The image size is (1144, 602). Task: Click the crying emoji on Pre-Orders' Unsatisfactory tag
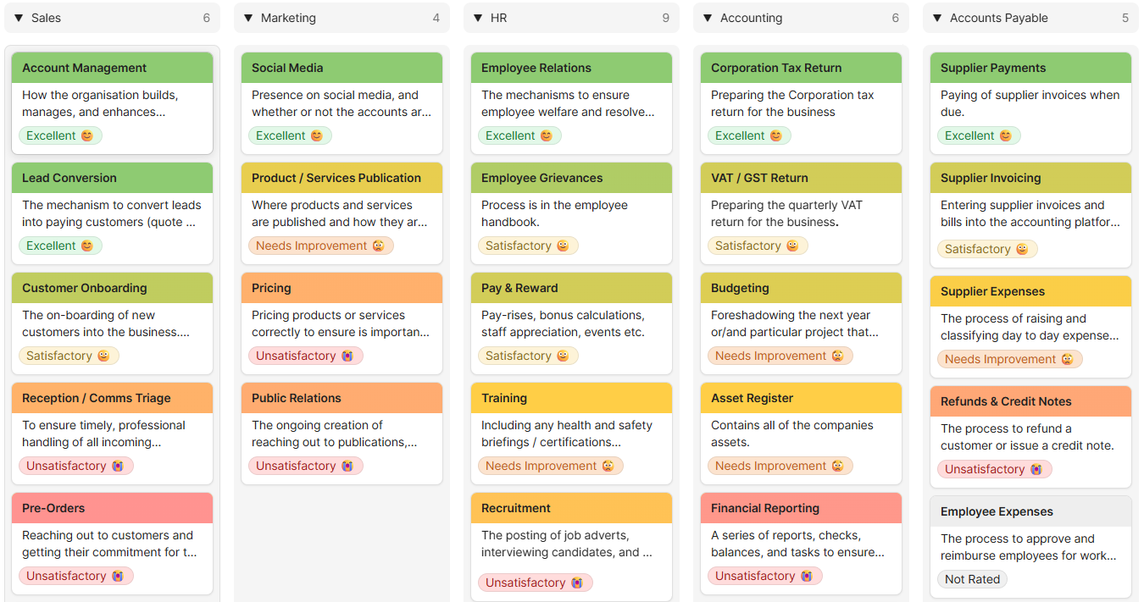point(118,576)
